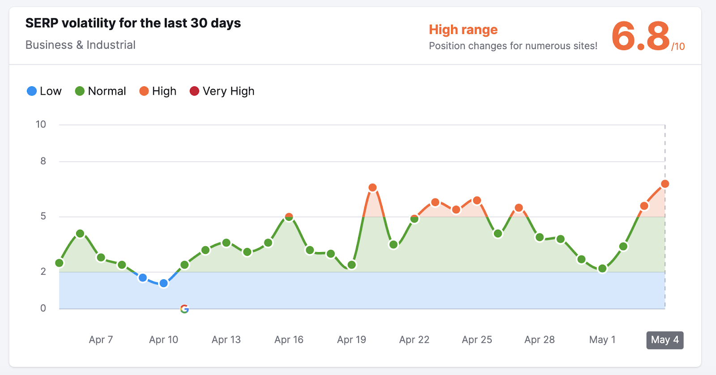
Task: Click the Apr 22 data point
Action: click(x=414, y=219)
